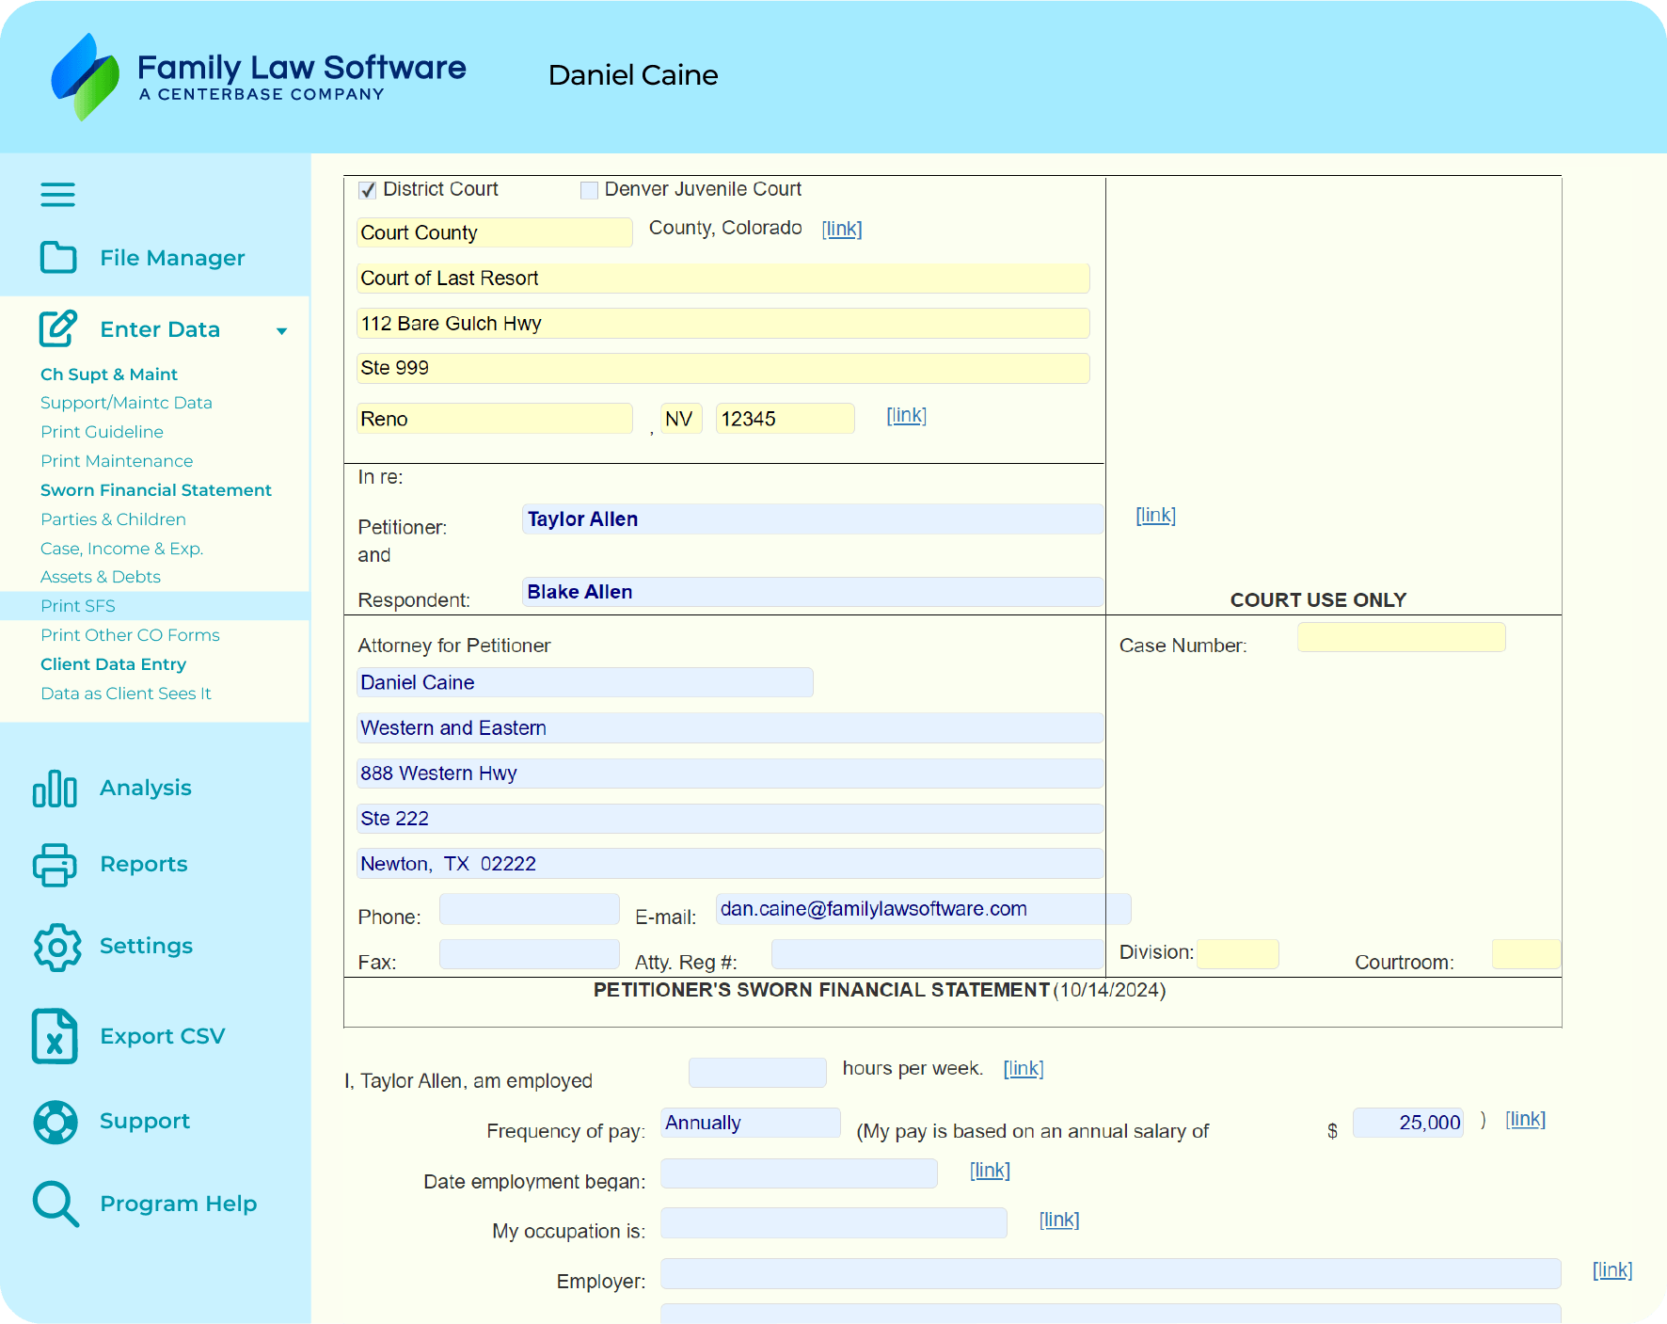
Task: Click the Enter Data pencil icon
Action: pos(58,328)
